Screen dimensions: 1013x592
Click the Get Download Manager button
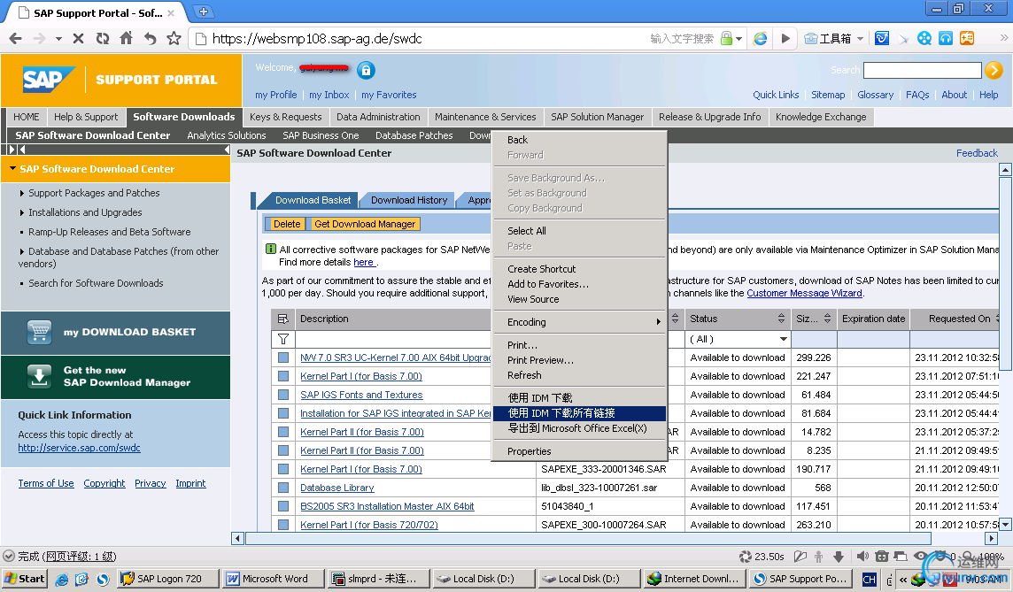coord(364,224)
